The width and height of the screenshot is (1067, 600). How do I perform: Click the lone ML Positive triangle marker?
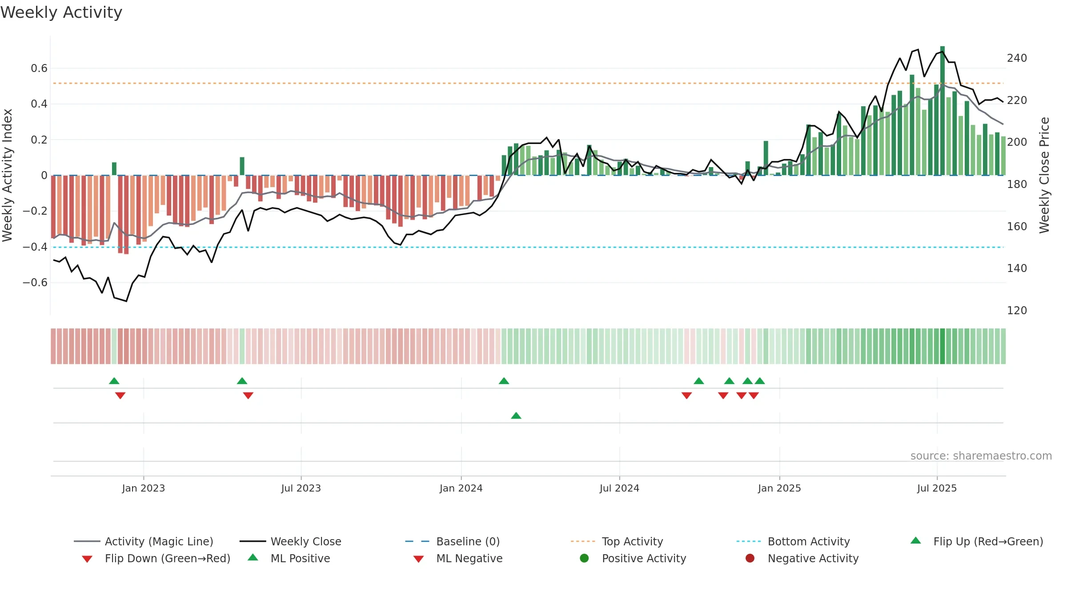click(516, 416)
